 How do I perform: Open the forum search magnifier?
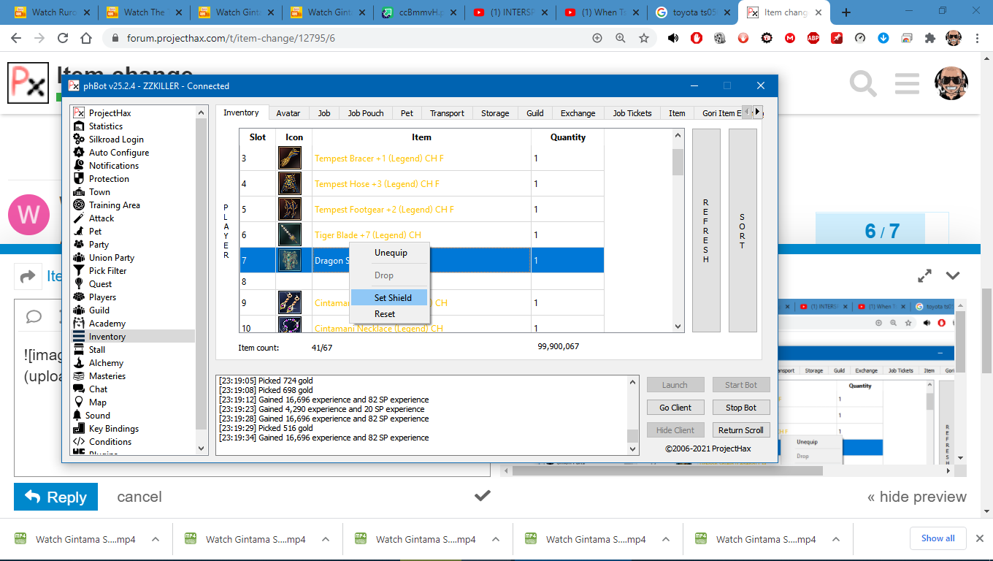[x=862, y=84]
